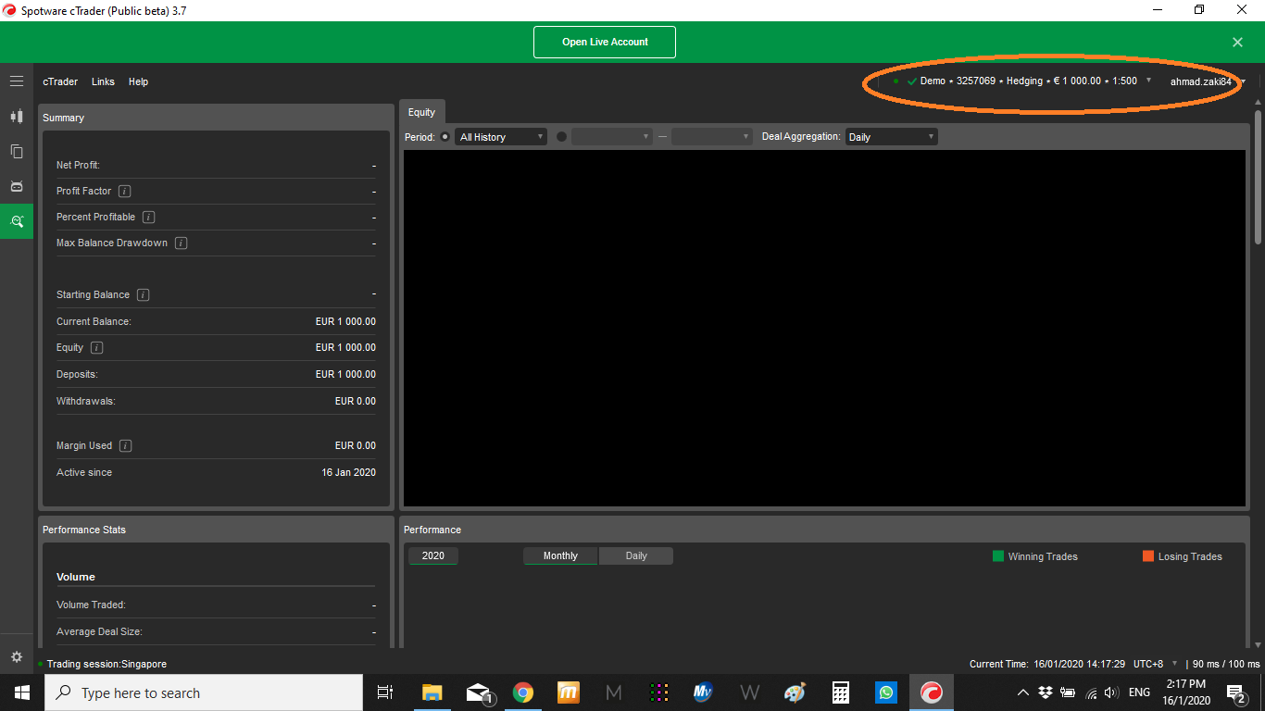Select the Equity tab
The image size is (1265, 711).
click(x=421, y=111)
